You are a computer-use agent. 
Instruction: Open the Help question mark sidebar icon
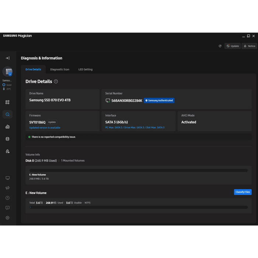click(8, 198)
